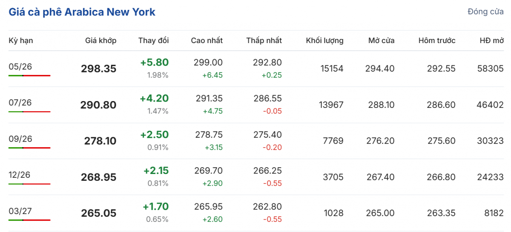Open the 05/26 contract row

click(20, 67)
